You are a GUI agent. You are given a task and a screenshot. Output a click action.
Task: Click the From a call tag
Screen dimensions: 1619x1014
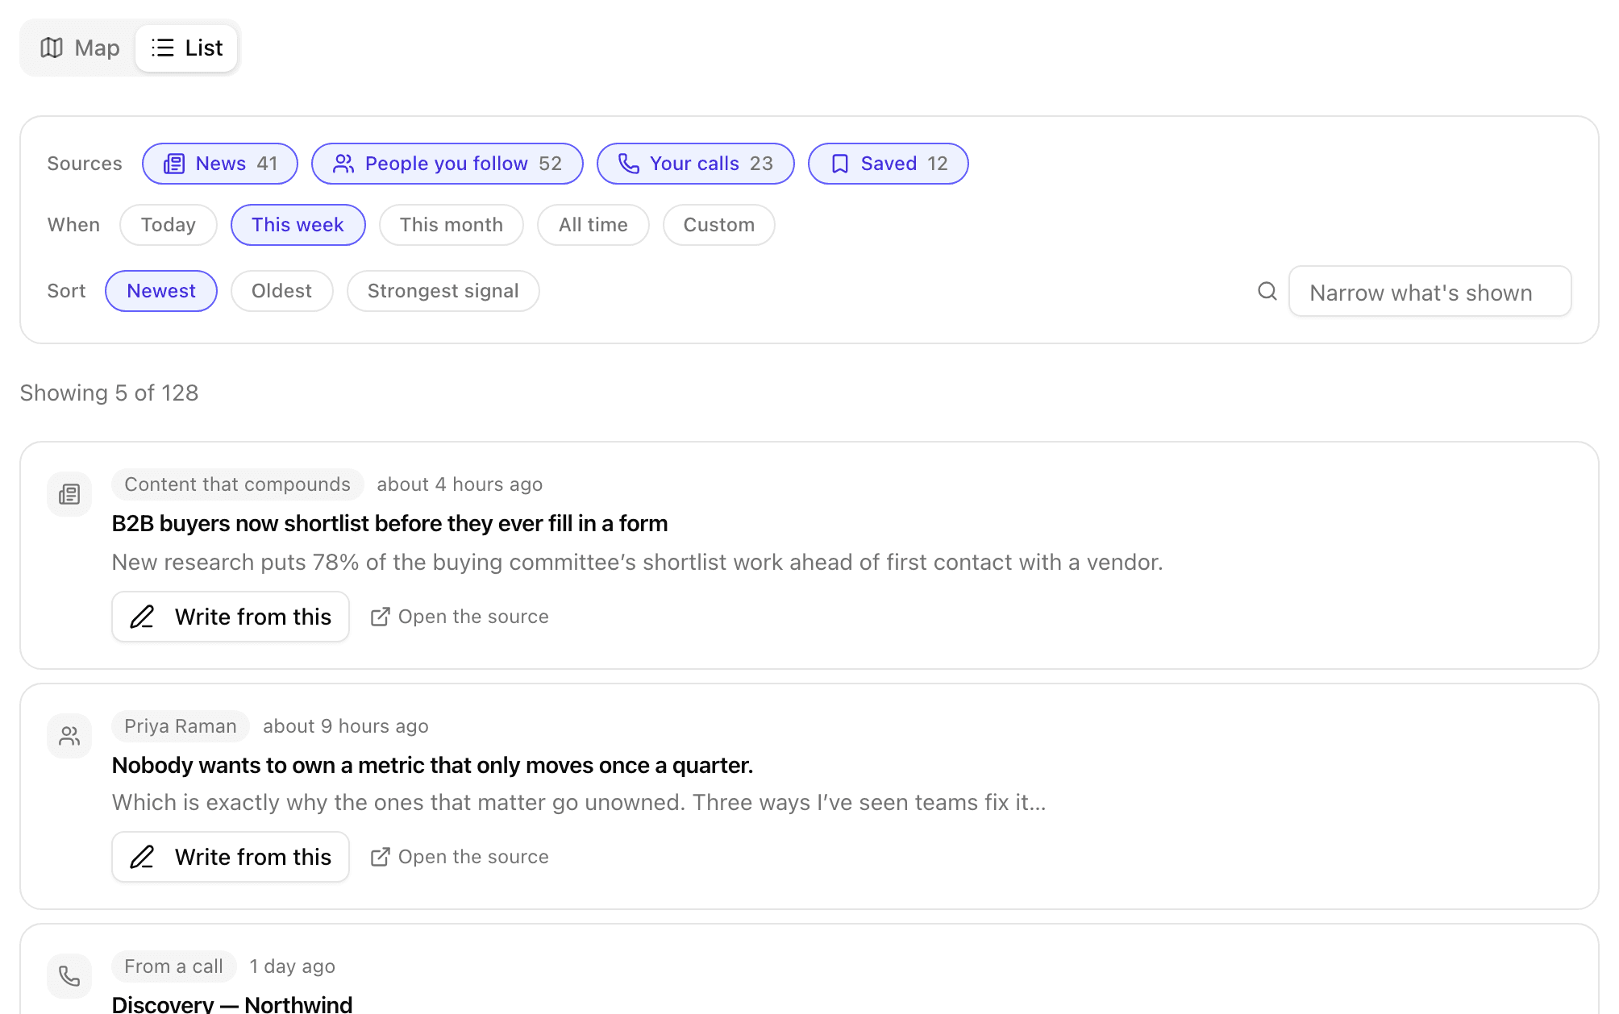tap(174, 966)
